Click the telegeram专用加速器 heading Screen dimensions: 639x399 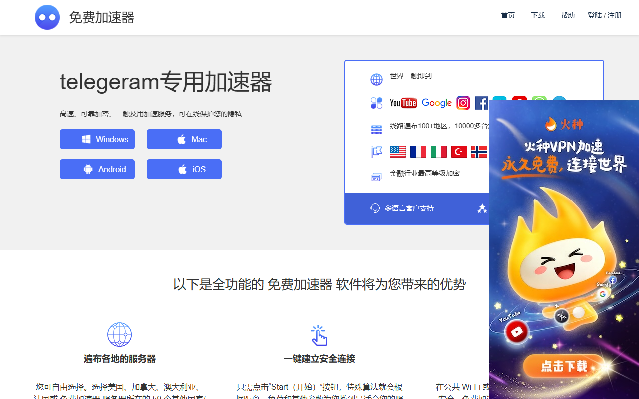(166, 82)
